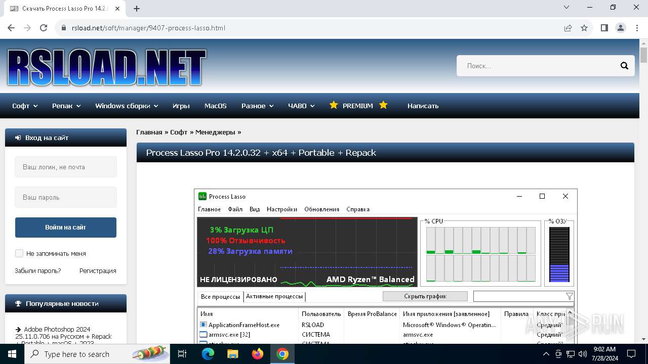This screenshot has height=364, width=648.
Task: Click the Регистрация link
Action: 98,270
